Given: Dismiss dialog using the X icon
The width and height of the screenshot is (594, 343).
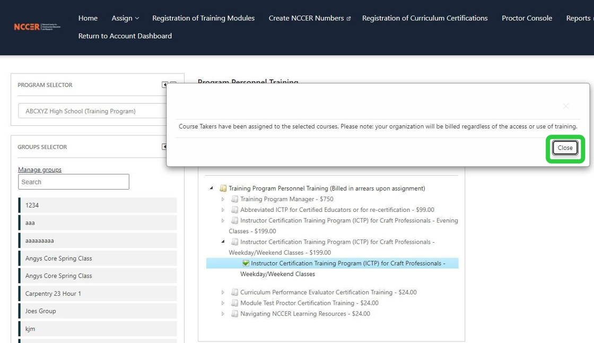Looking at the screenshot, I should 565,106.
